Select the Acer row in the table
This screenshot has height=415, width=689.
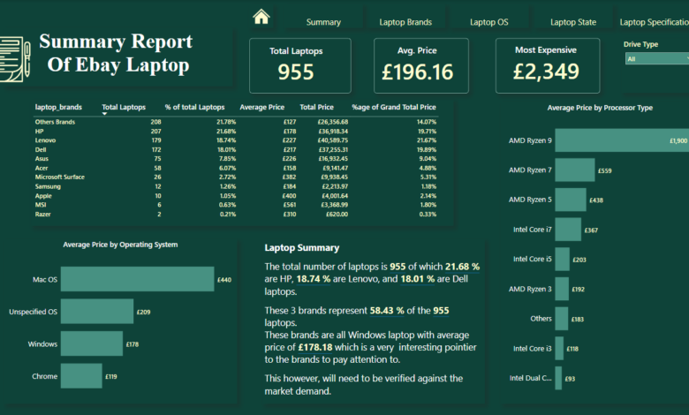point(236,168)
